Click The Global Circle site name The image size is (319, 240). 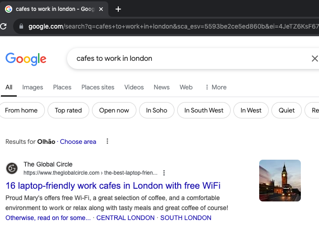click(x=48, y=164)
